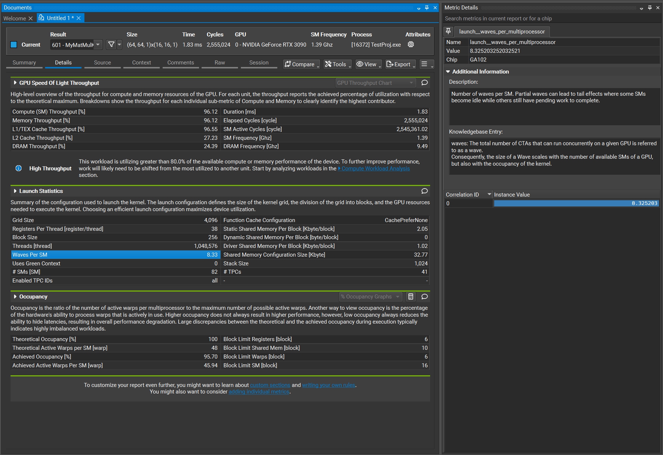Click the metric Value field 8.325203252032521
This screenshot has height=455, width=663.
[x=564, y=51]
